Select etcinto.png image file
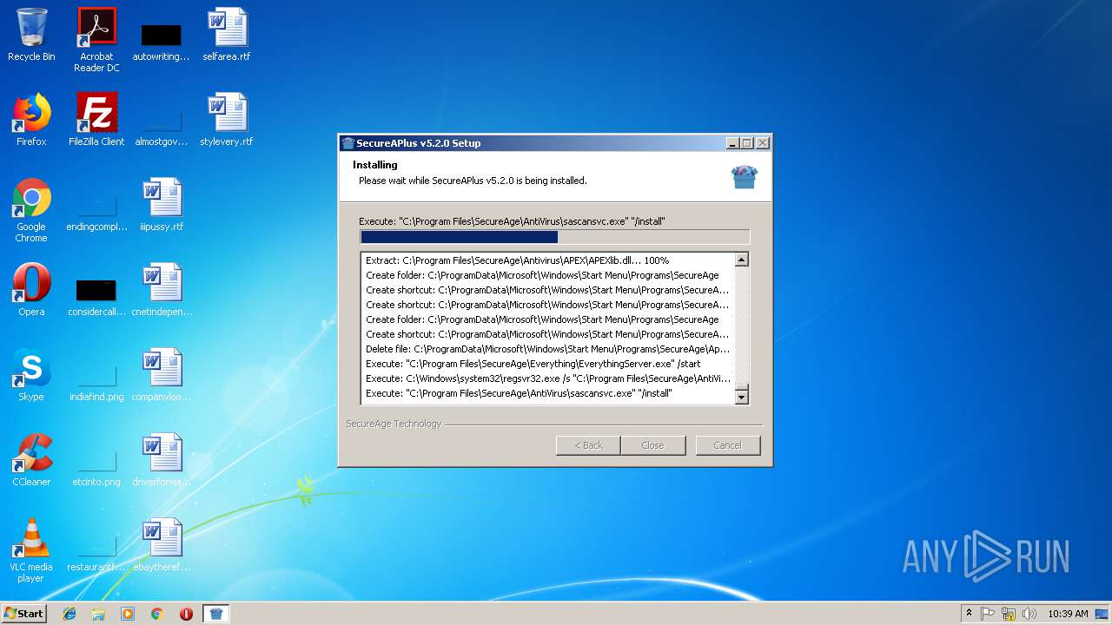This screenshot has height=625, width=1112. coord(96,465)
